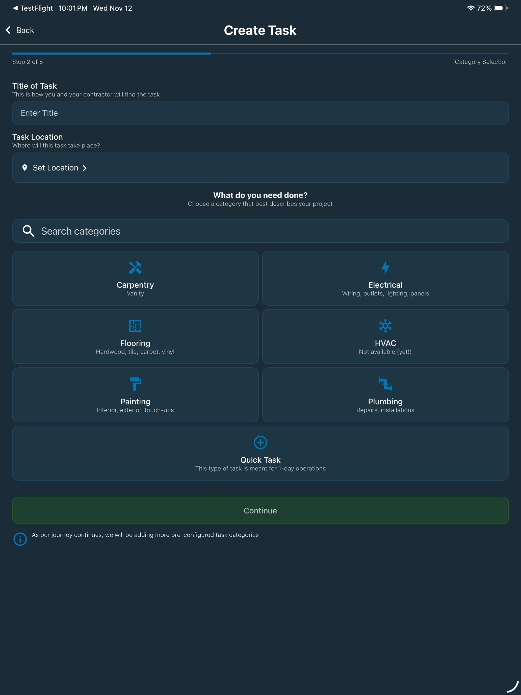
Task: Tap the HVAC snowflake icon
Action: click(385, 326)
